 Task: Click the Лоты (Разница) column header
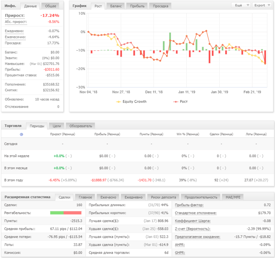coord(256,134)
